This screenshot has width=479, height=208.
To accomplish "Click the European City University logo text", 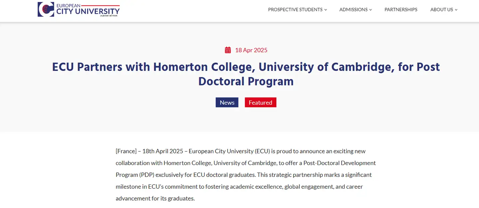I will pos(88,10).
